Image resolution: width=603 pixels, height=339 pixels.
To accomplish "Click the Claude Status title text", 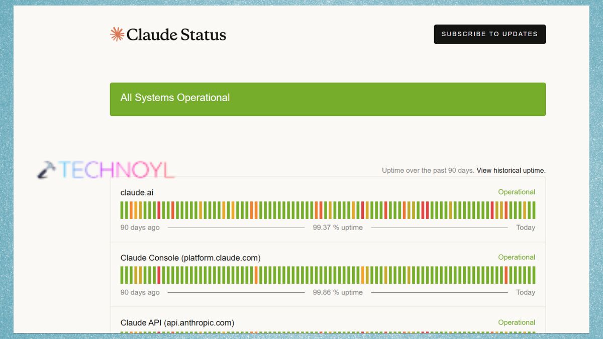I will coord(176,34).
